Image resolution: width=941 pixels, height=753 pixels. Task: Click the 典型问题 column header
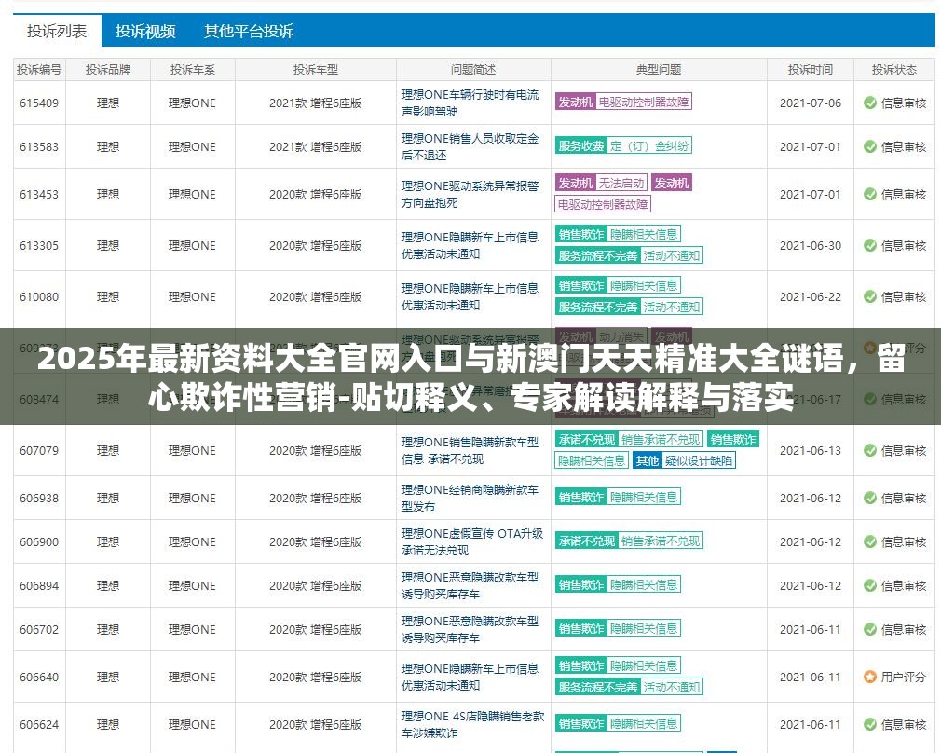point(659,70)
